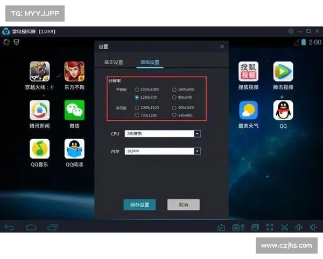Switch to the 基本设置 tab

pyautogui.click(x=114, y=62)
